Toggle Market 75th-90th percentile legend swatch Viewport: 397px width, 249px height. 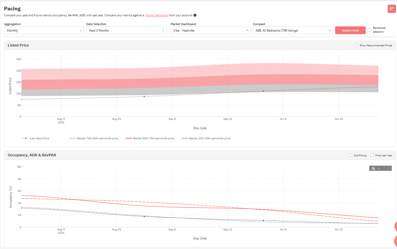pos(73,138)
